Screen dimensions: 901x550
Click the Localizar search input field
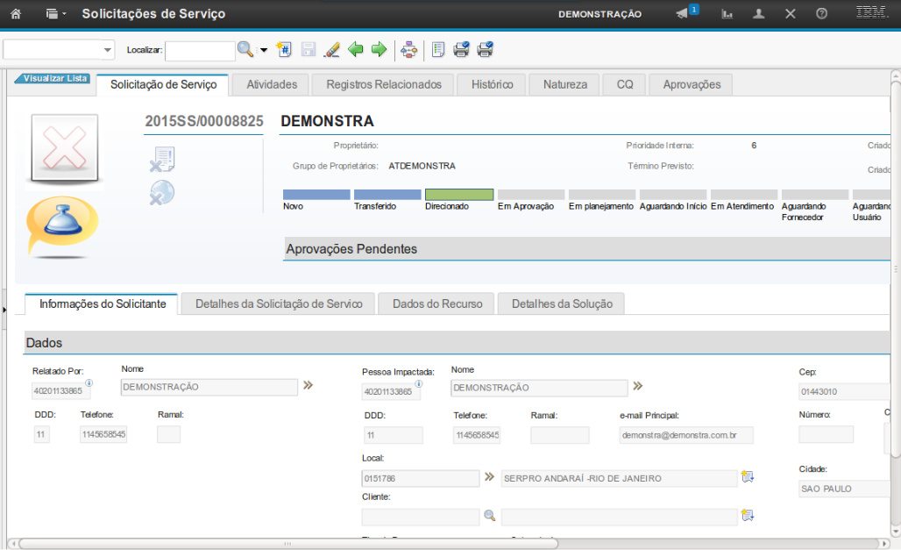(x=200, y=51)
